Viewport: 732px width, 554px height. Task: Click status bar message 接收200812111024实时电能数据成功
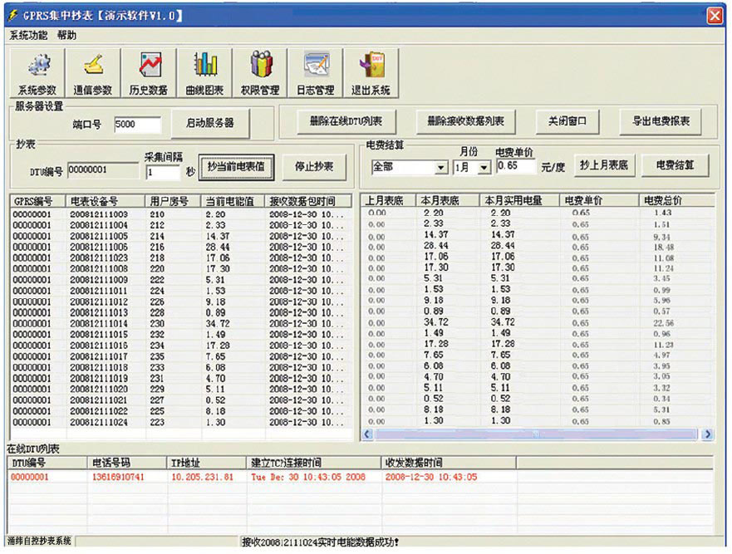(320, 542)
